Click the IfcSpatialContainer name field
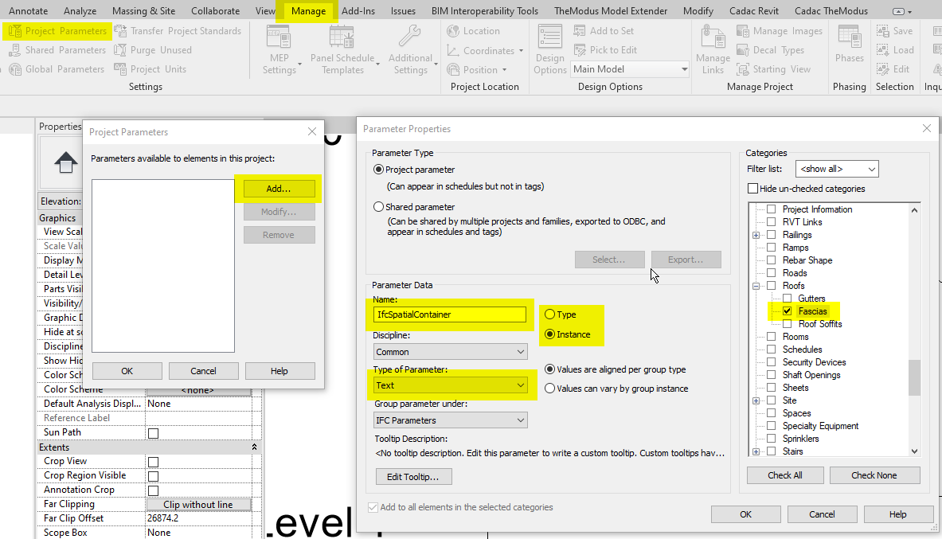 pos(450,314)
